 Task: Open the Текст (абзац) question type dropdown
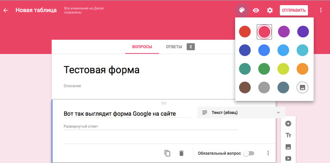coord(241,113)
